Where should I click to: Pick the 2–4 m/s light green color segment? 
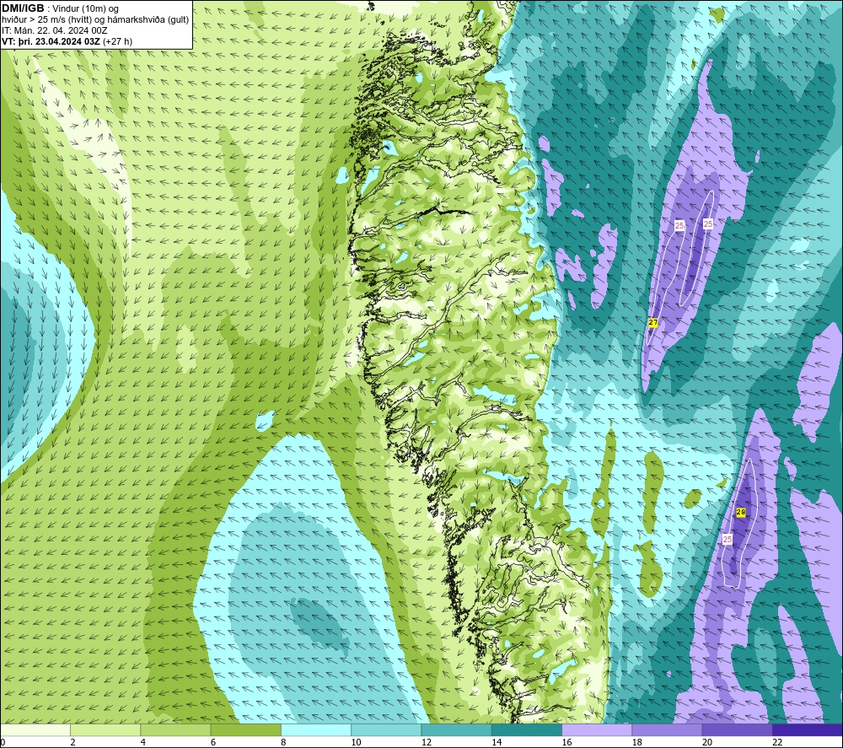tap(105, 730)
